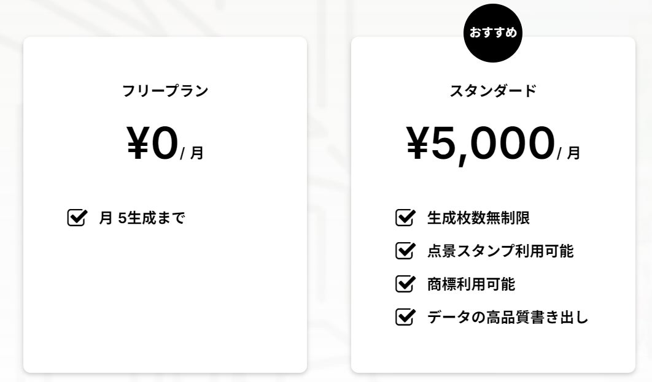Click the checkmark icon beside データの高品質書き出し
652x382 pixels.
[x=404, y=317]
